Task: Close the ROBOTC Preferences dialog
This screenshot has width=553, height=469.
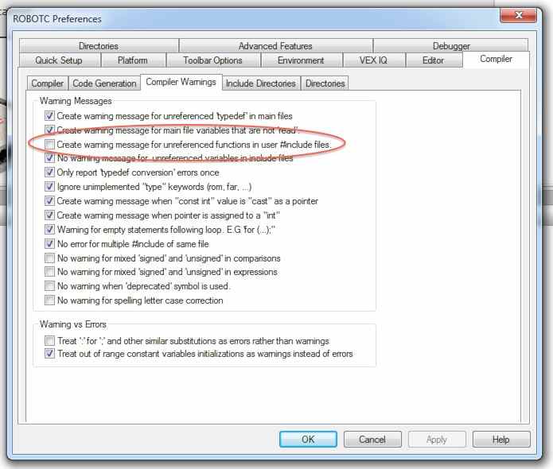Action: point(519,15)
